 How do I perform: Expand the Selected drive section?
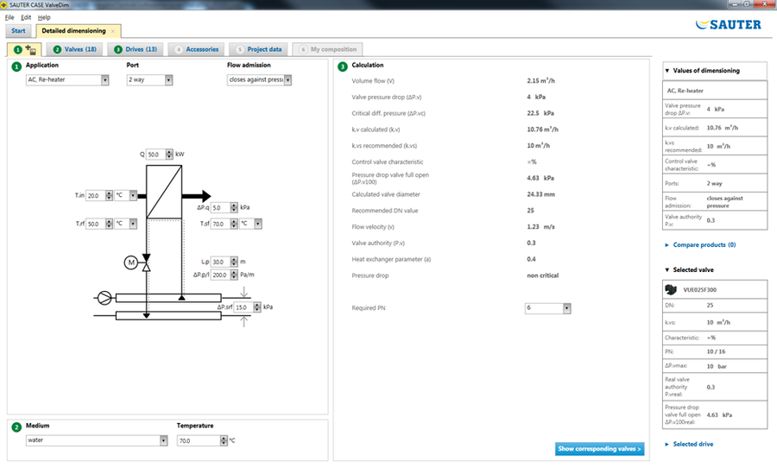(x=666, y=445)
